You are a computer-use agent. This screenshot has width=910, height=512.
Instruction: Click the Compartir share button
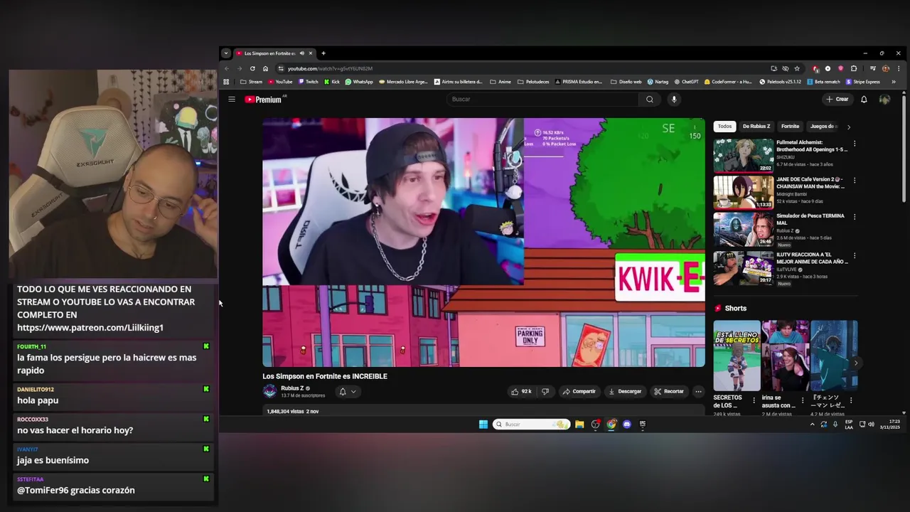coord(579,391)
